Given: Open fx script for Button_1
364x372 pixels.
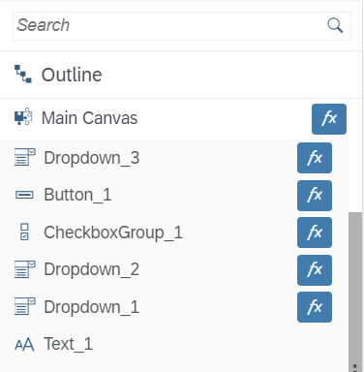Looking at the screenshot, I should coord(315,196).
